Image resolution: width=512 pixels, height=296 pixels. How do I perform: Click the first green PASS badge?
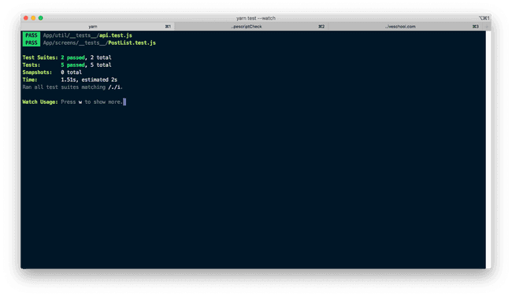pos(32,35)
